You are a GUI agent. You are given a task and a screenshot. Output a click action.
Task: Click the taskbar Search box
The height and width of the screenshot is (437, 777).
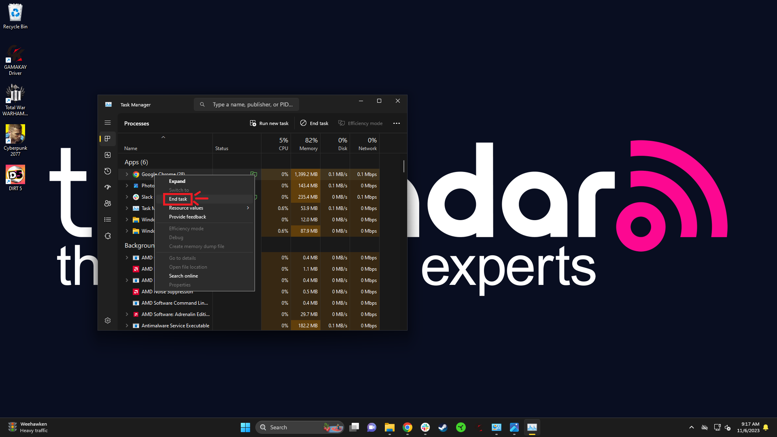pyautogui.click(x=300, y=427)
